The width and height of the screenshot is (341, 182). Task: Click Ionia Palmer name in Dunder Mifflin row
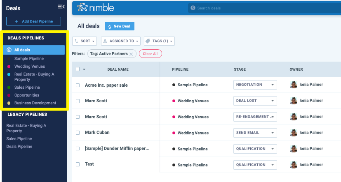(311, 149)
